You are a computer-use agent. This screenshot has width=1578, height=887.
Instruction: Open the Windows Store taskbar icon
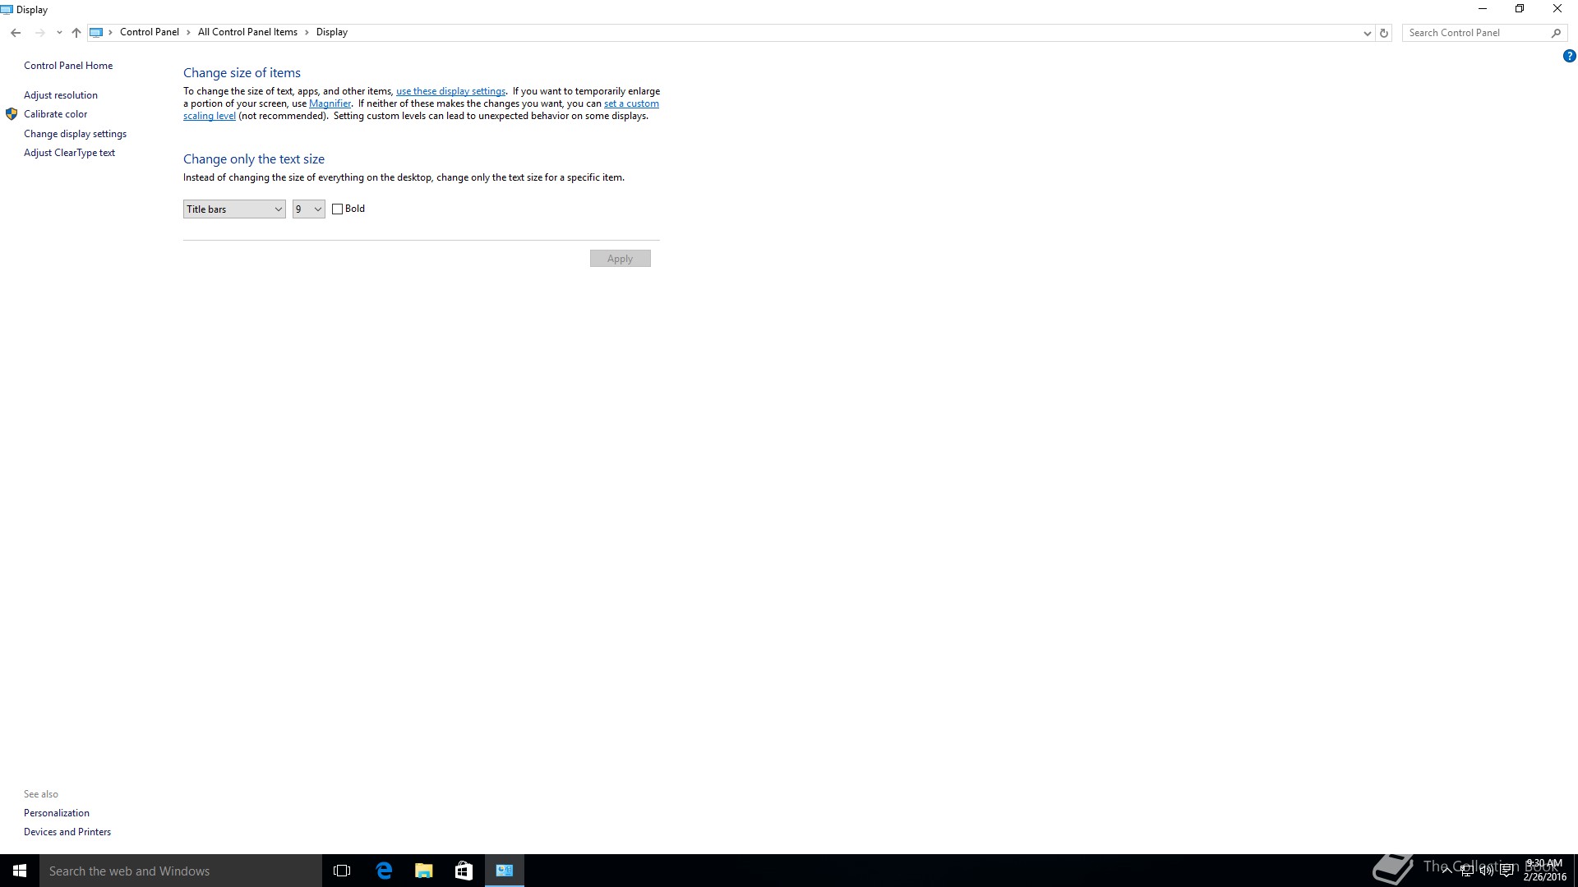tap(464, 871)
